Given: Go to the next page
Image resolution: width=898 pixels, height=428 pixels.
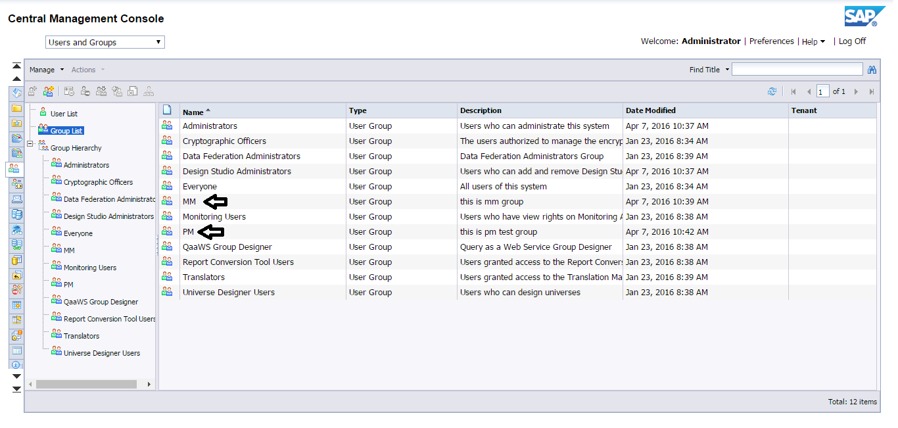Looking at the screenshot, I should tap(856, 91).
